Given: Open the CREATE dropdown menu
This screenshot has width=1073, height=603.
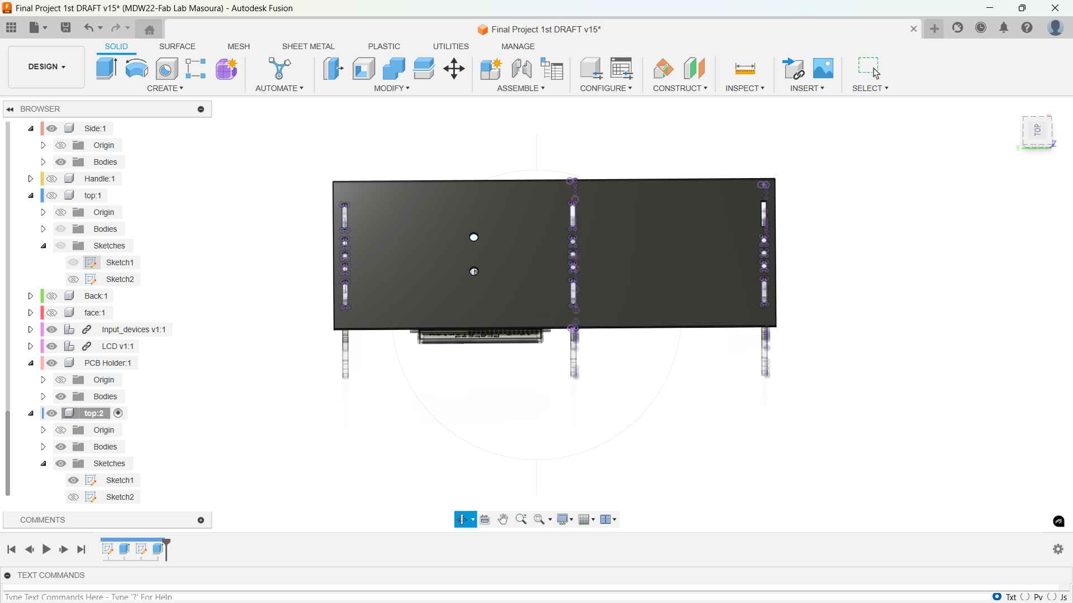Looking at the screenshot, I should coord(165,88).
